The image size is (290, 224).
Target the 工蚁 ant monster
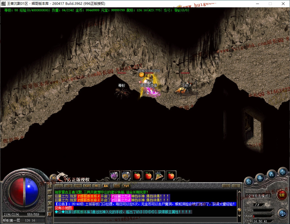[x=185, y=89]
